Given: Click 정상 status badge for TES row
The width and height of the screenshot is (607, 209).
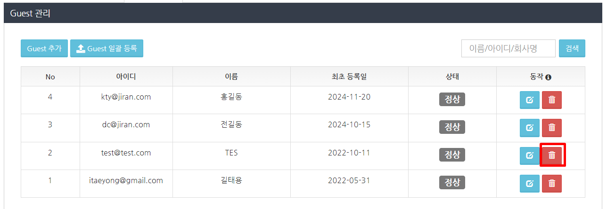Looking at the screenshot, I should click(452, 155).
